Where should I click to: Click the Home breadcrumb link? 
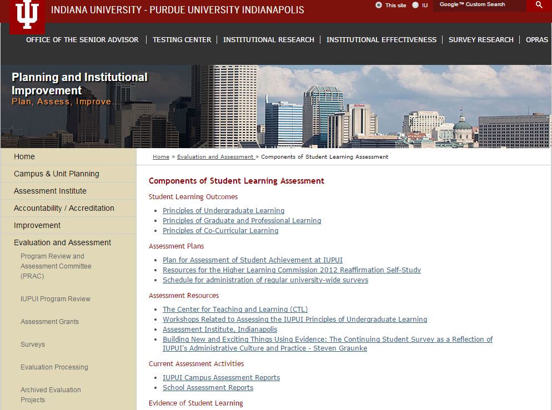(161, 157)
